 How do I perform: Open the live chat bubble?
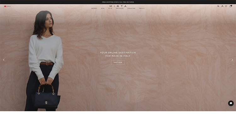click(231, 103)
